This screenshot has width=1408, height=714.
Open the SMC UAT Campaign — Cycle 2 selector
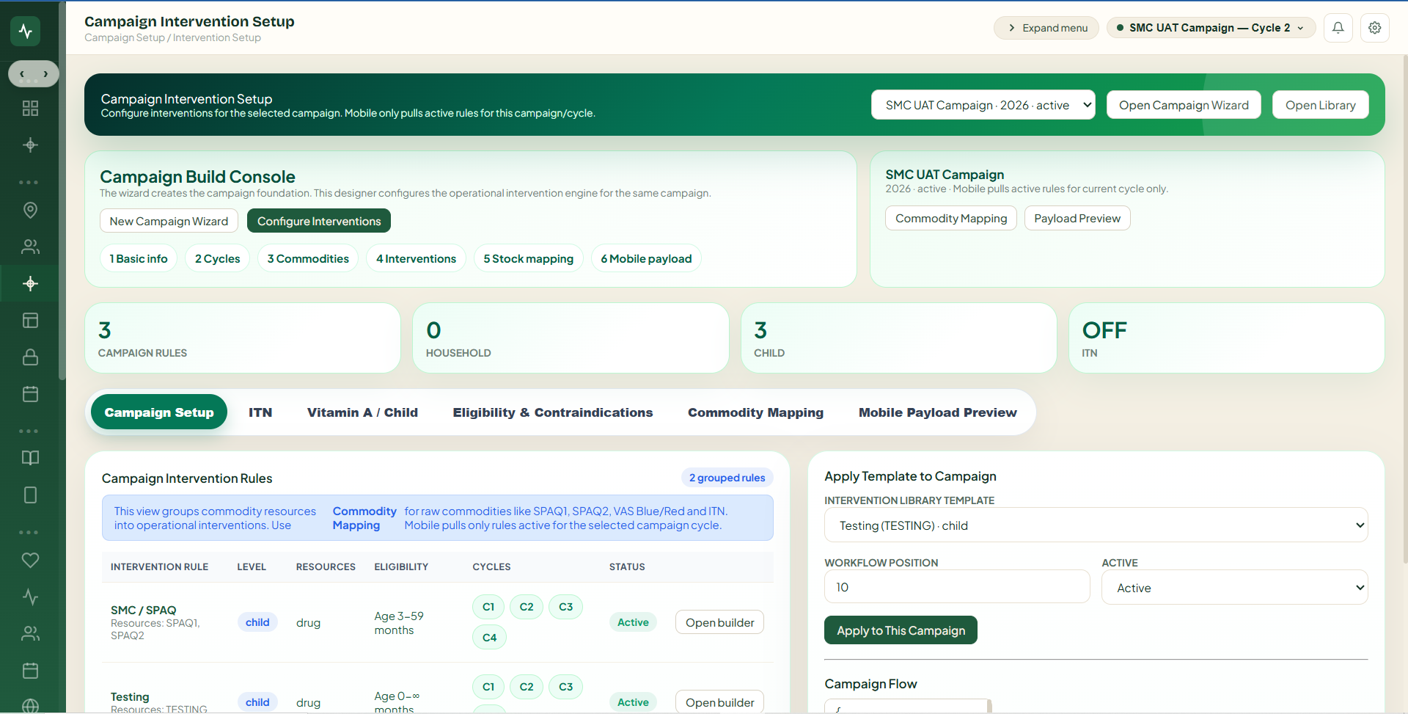(x=1211, y=28)
